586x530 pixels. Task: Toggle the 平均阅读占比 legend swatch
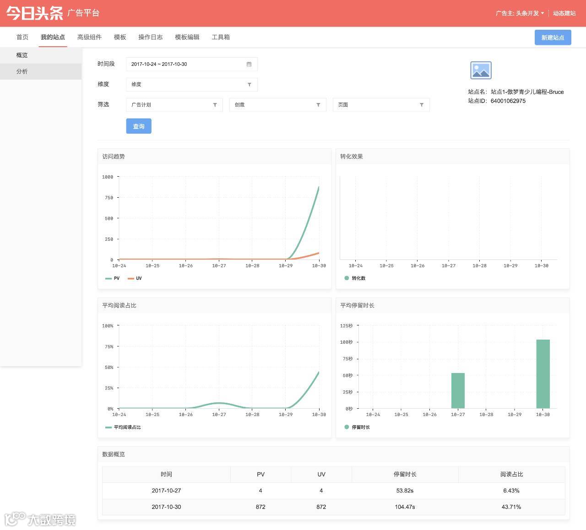tap(109, 427)
